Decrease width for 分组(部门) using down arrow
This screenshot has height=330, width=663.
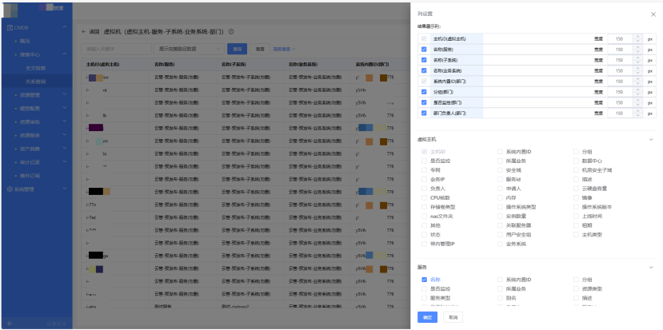(638, 94)
